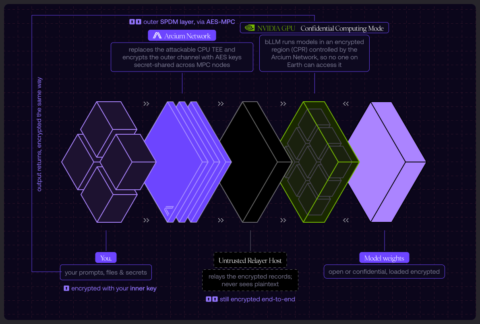Click the 'outer SPDM layer, via AES-MPC' text
480x324 pixels.
click(x=189, y=22)
